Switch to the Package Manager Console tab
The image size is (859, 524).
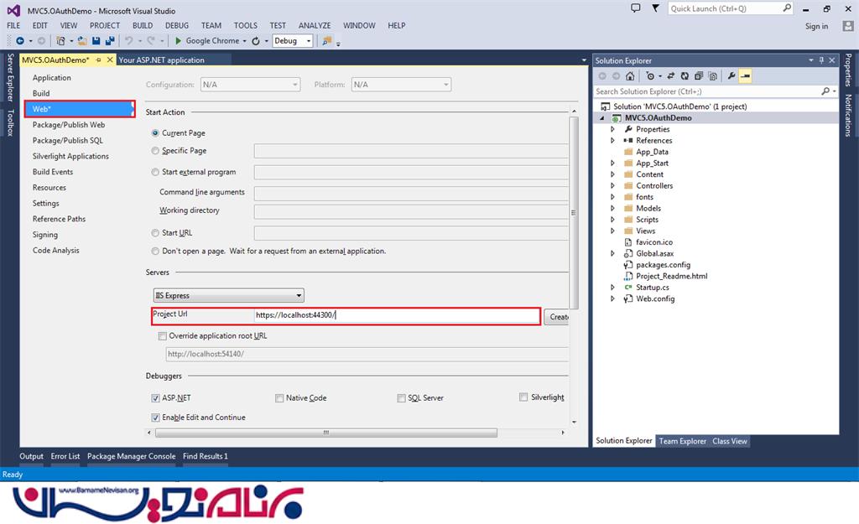(131, 457)
